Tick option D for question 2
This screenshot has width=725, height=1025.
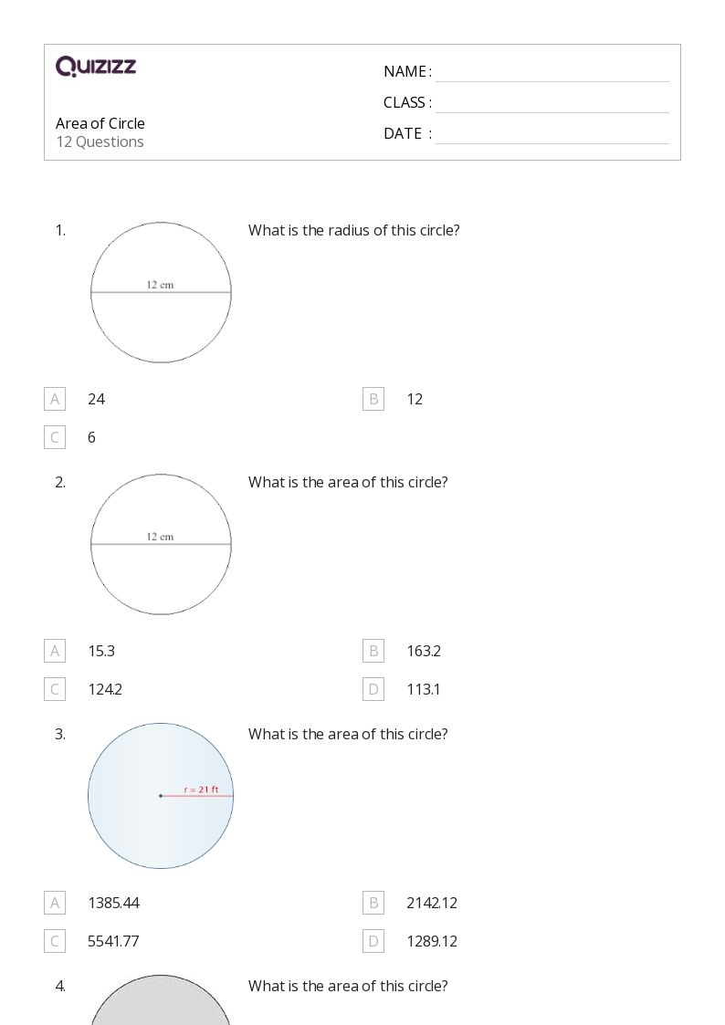(x=373, y=689)
